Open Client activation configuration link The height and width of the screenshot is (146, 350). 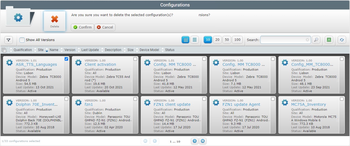click(100, 64)
